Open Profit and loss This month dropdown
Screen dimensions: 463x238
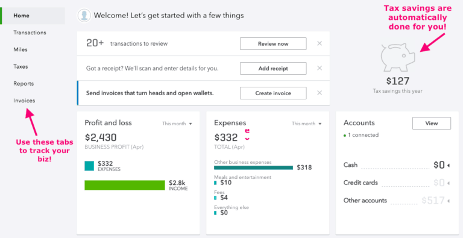point(177,124)
